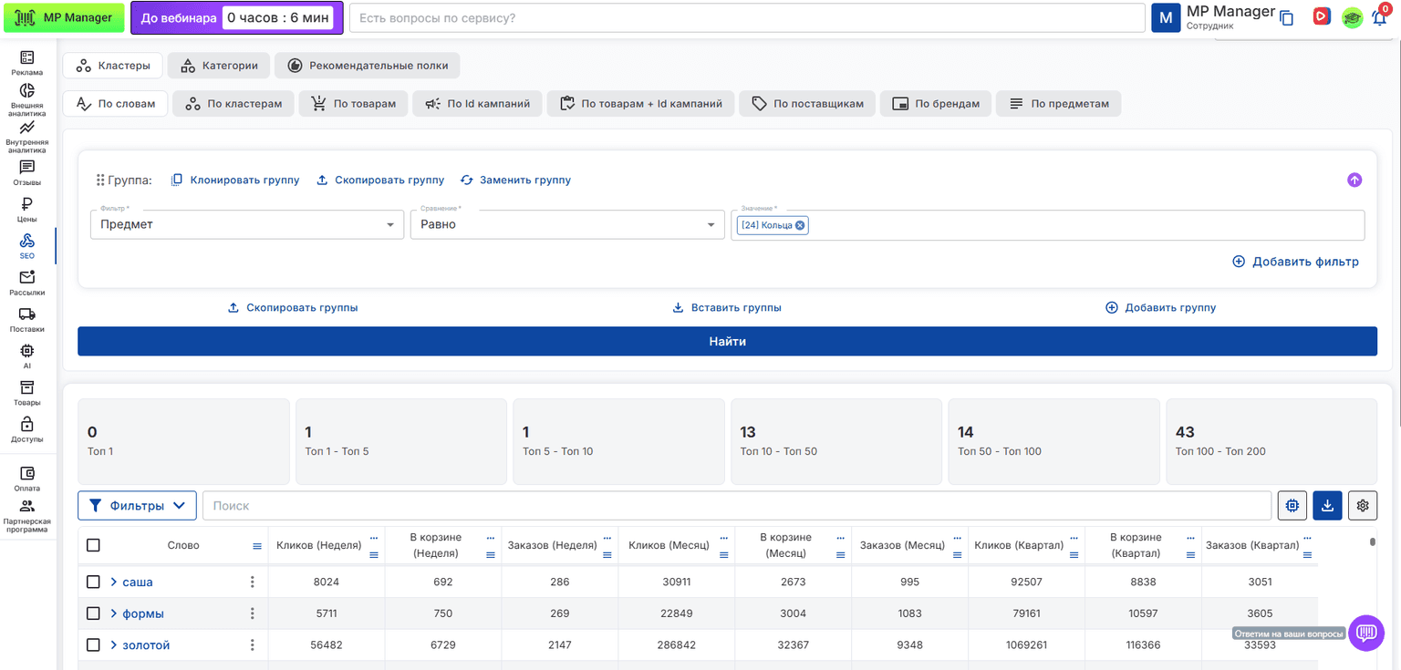Open table settings gear icon
The height and width of the screenshot is (670, 1401).
click(x=1363, y=505)
